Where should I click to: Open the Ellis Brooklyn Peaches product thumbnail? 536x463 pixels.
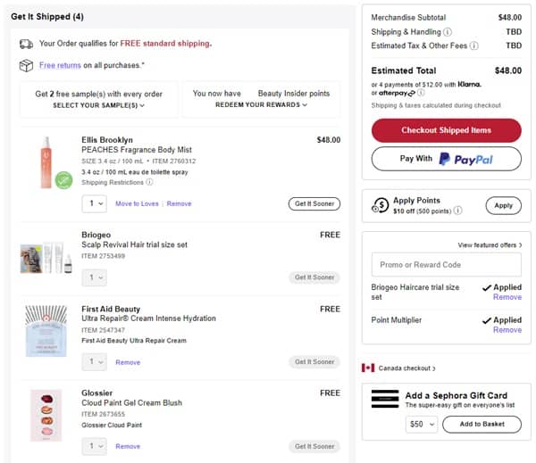46,162
